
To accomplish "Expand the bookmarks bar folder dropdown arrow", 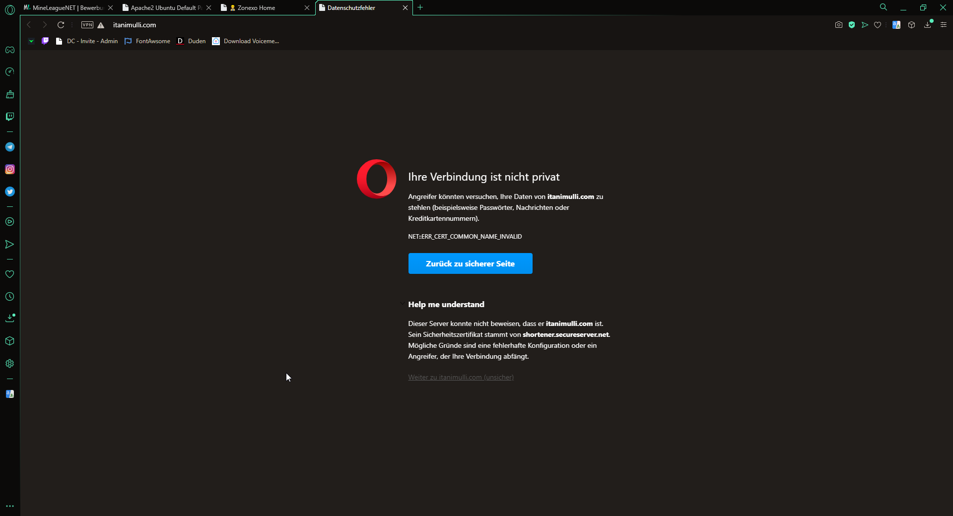I will pos(31,41).
